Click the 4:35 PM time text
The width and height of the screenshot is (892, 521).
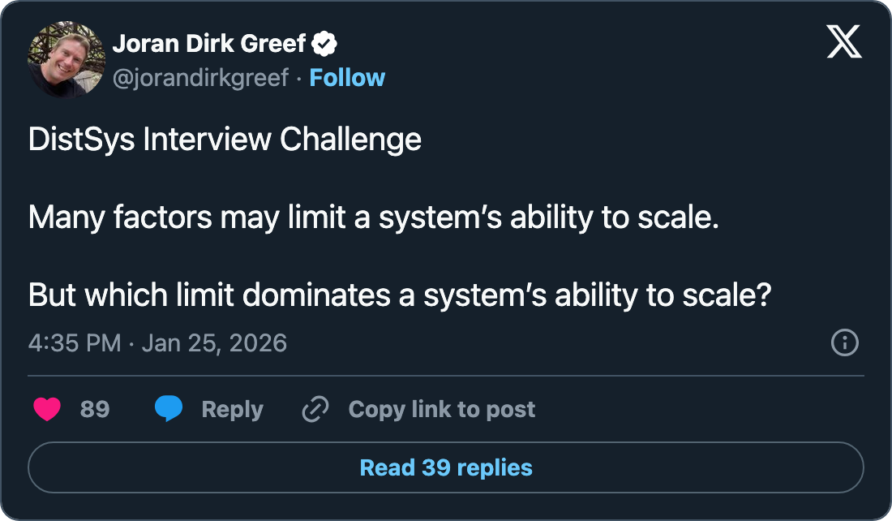click(x=75, y=342)
